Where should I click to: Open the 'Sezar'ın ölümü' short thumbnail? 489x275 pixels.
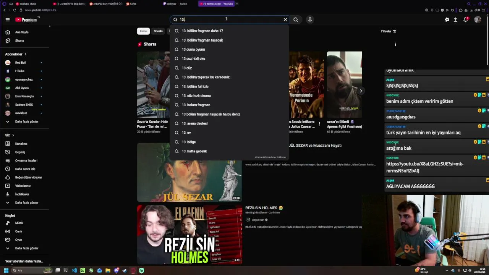click(345, 84)
